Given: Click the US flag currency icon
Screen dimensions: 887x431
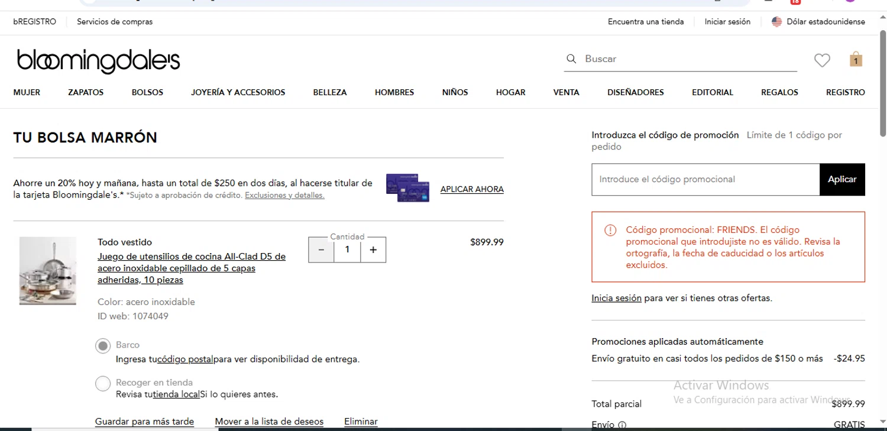Looking at the screenshot, I should [x=777, y=22].
